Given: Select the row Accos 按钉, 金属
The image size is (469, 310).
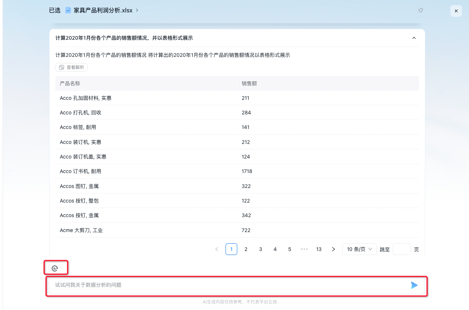Looking at the screenshot, I should click(x=237, y=215).
